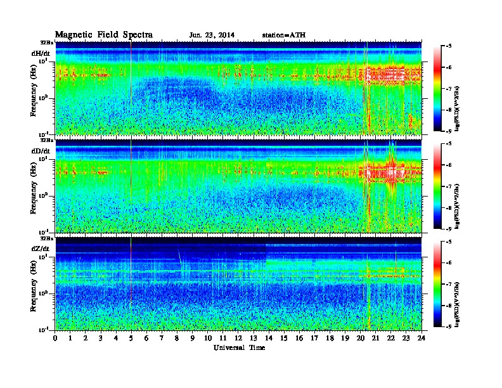502x388 pixels.
Task: Click hour 1 on the Universal Time axis
Action: pyautogui.click(x=70, y=338)
